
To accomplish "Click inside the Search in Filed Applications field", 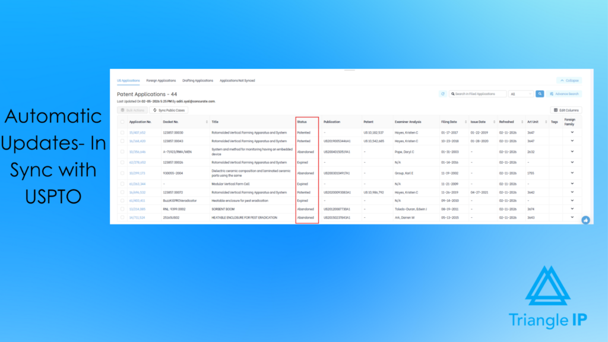I will (477, 93).
